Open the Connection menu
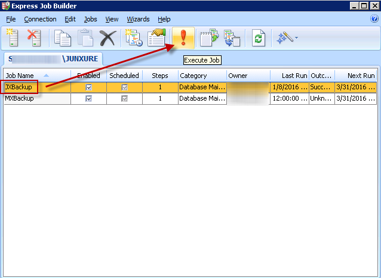 [40, 19]
